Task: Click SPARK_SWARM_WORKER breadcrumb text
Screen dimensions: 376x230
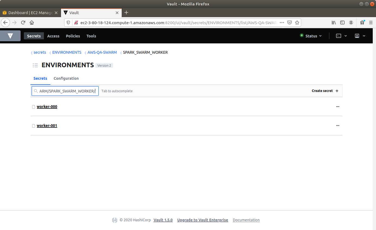Action: [x=145, y=52]
